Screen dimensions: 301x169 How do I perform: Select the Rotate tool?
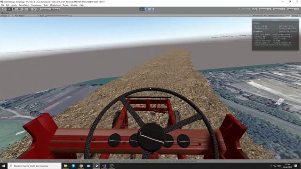click(x=14, y=9)
